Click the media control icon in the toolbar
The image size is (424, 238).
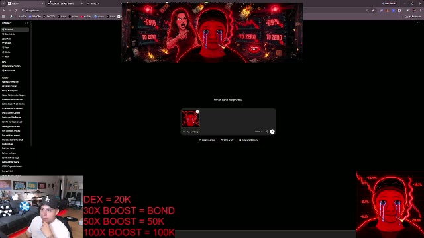coord(408,11)
